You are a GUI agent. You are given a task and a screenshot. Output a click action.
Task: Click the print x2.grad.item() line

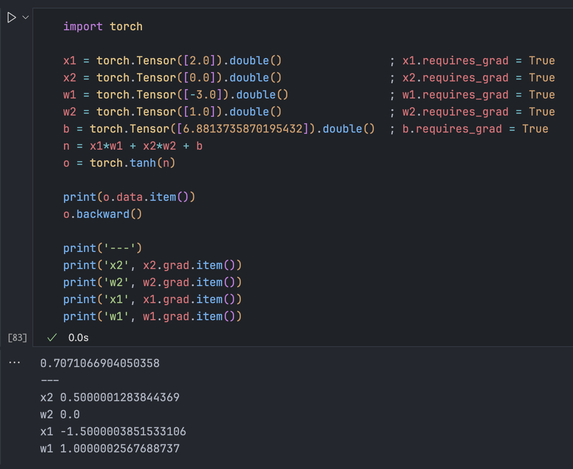coord(152,265)
